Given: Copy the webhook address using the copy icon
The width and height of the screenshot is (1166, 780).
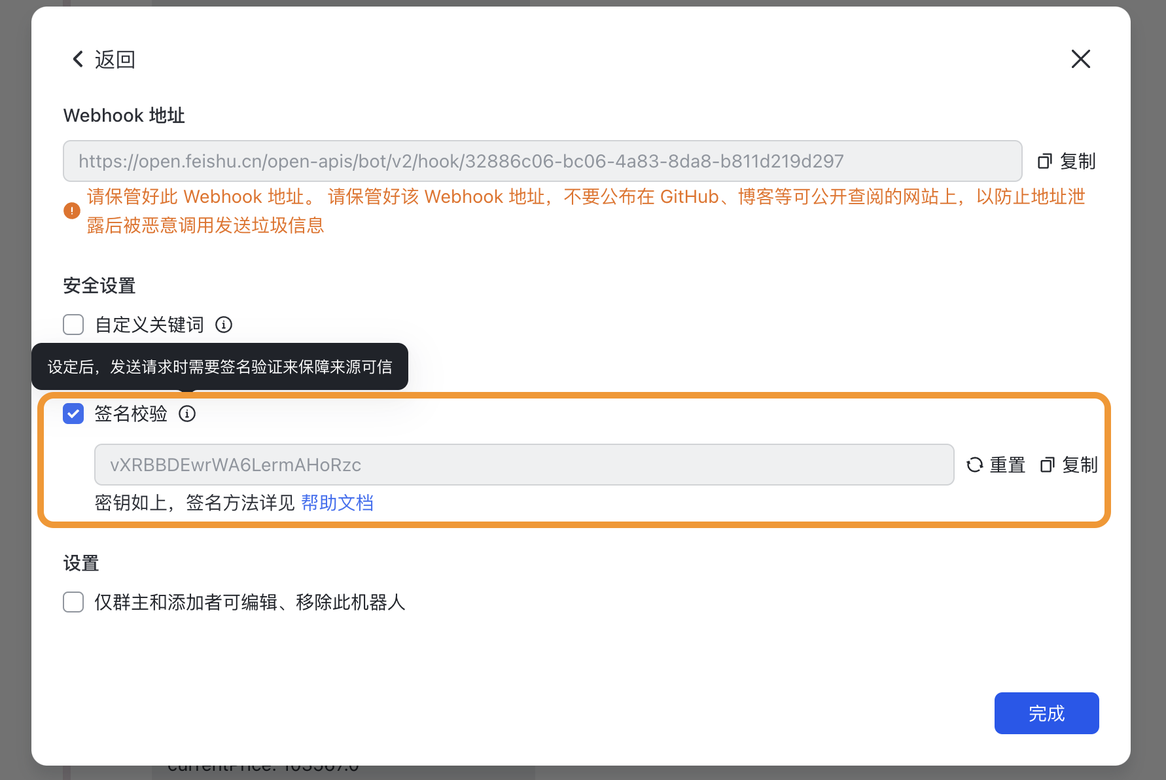Looking at the screenshot, I should point(1044,161).
